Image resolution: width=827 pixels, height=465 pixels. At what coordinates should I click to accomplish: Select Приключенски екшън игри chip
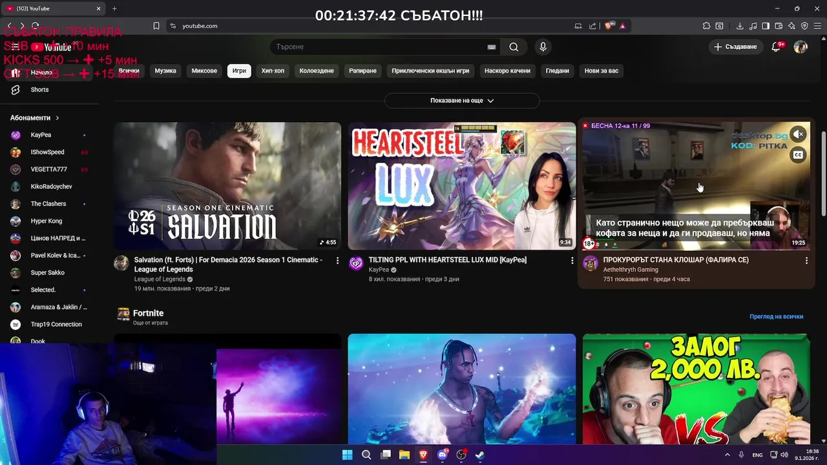pos(430,71)
